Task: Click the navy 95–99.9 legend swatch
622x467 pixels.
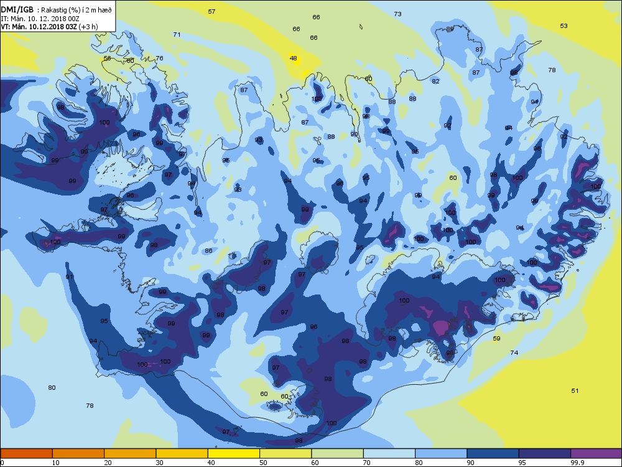Action: (545, 453)
